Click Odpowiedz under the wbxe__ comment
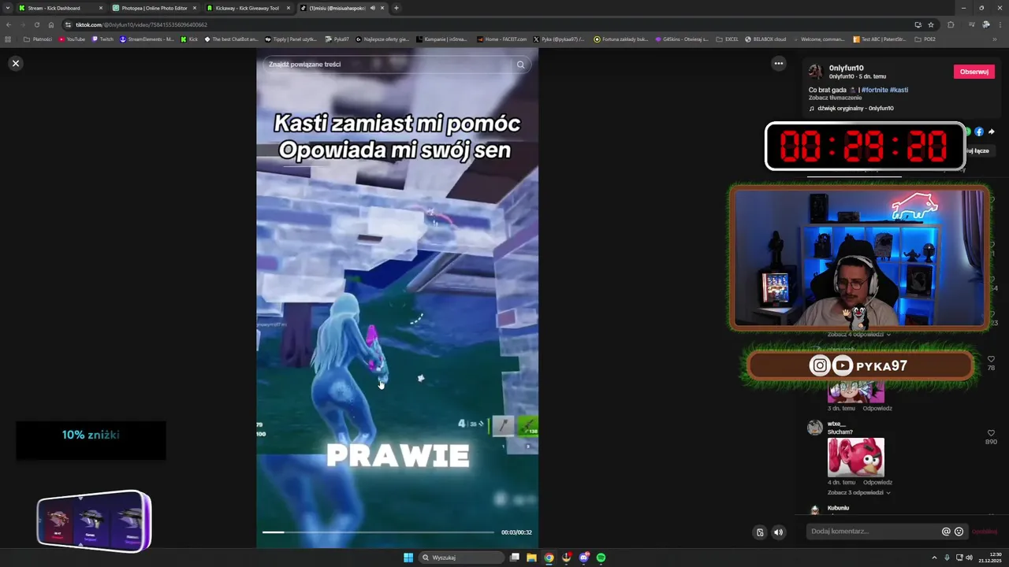The width and height of the screenshot is (1009, 567). pyautogui.click(x=877, y=482)
